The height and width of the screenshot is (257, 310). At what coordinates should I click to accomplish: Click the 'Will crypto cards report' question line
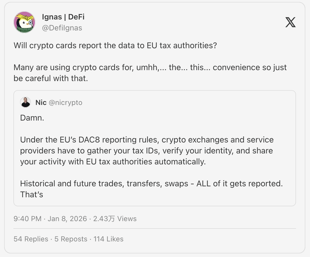(x=115, y=45)
